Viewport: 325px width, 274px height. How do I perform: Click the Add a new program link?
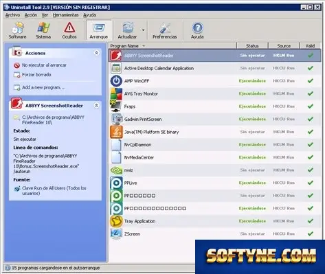pyautogui.click(x=43, y=87)
